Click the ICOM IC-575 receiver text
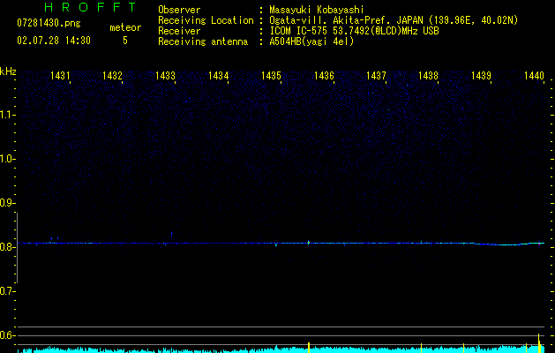Screen dimensions: 555x353 click(354, 31)
